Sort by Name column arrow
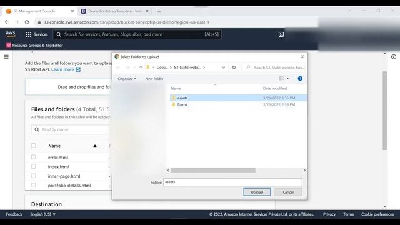400x225 pixels. (95, 146)
